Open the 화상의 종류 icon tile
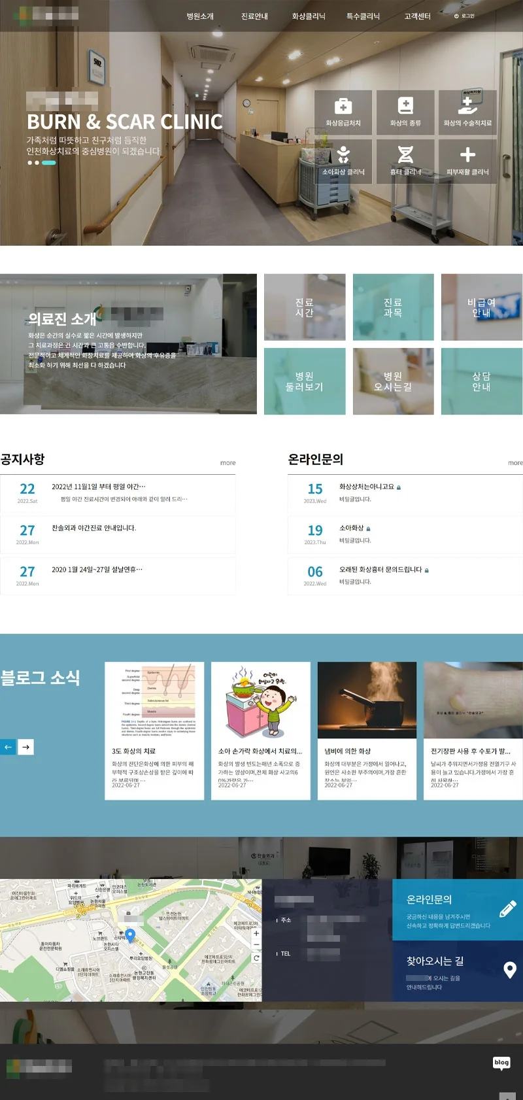Viewport: 523px width, 1100px height. click(x=405, y=112)
